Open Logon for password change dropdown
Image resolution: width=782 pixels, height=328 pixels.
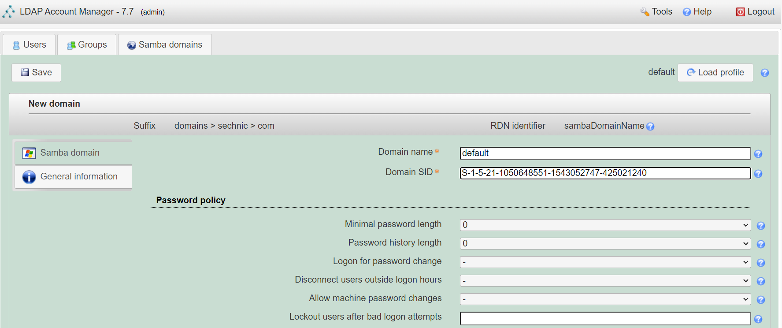coord(605,262)
